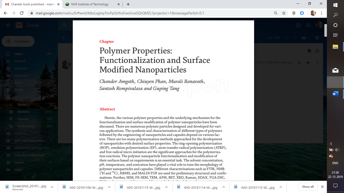Bookmark this page with star icon
The width and height of the screenshot is (344, 193).
(x=284, y=13)
